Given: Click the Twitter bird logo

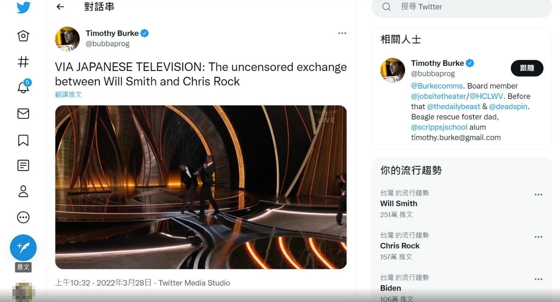Looking at the screenshot, I should coord(23,8).
